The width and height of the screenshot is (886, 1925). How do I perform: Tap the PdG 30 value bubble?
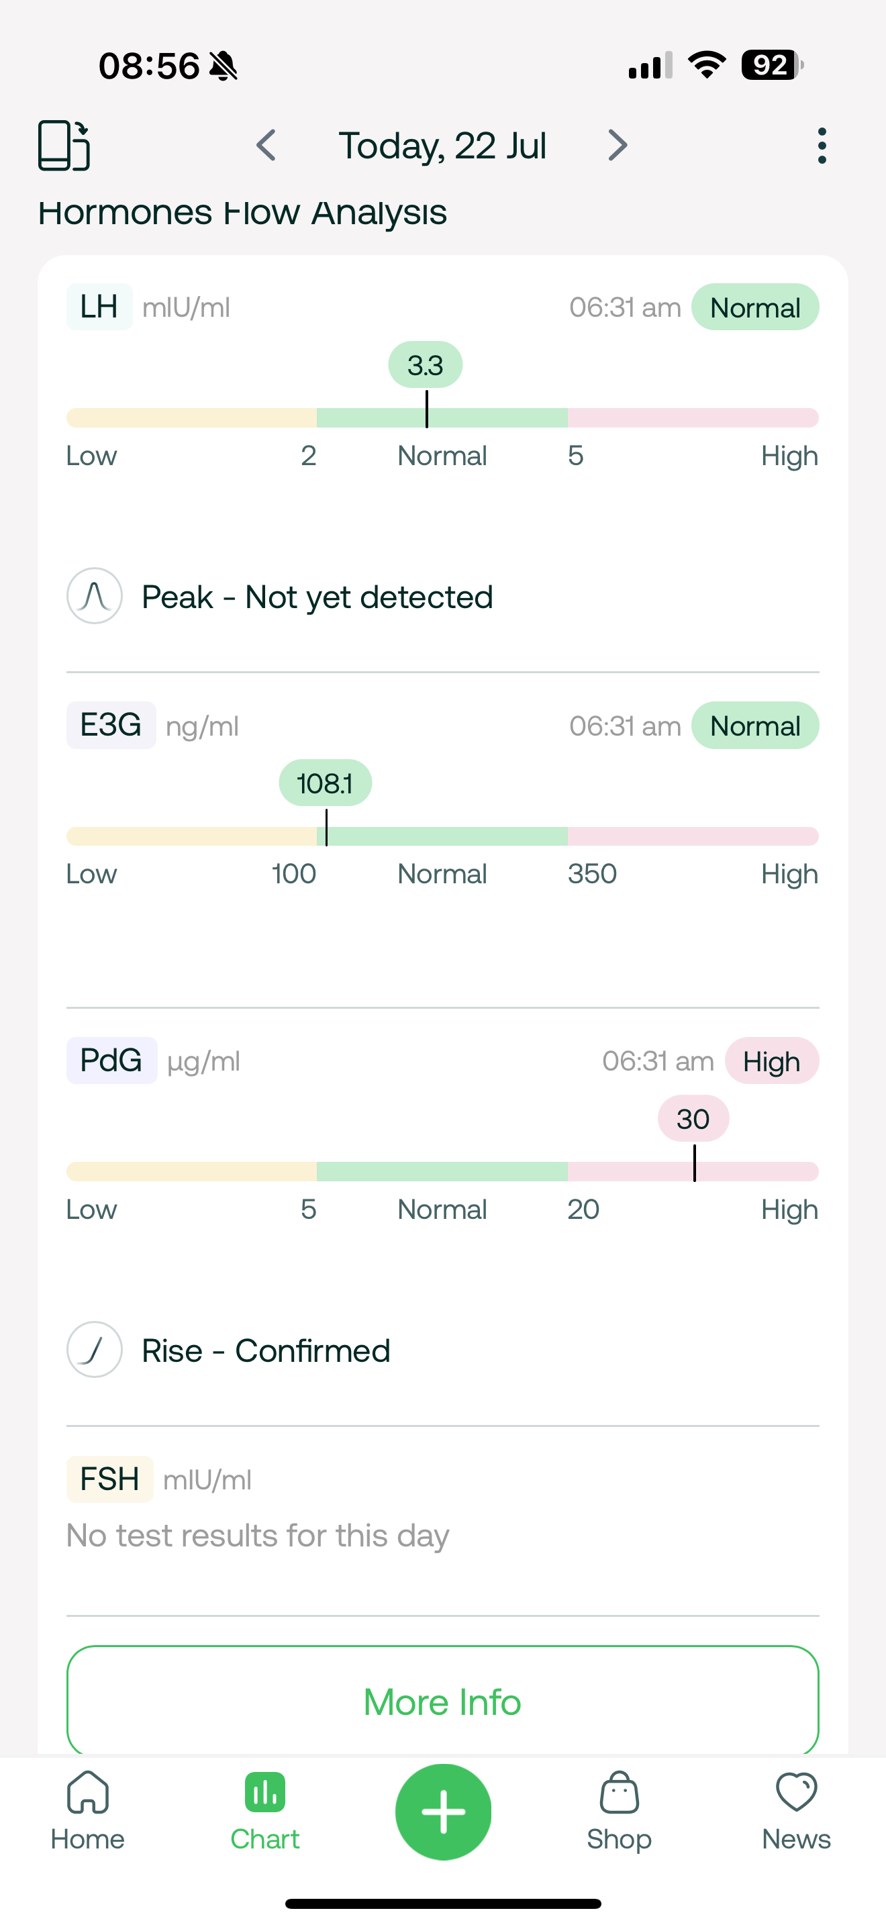693,1119
